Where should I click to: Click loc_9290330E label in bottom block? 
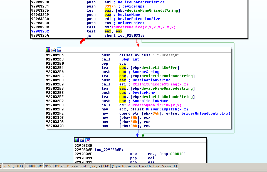[109, 150]
